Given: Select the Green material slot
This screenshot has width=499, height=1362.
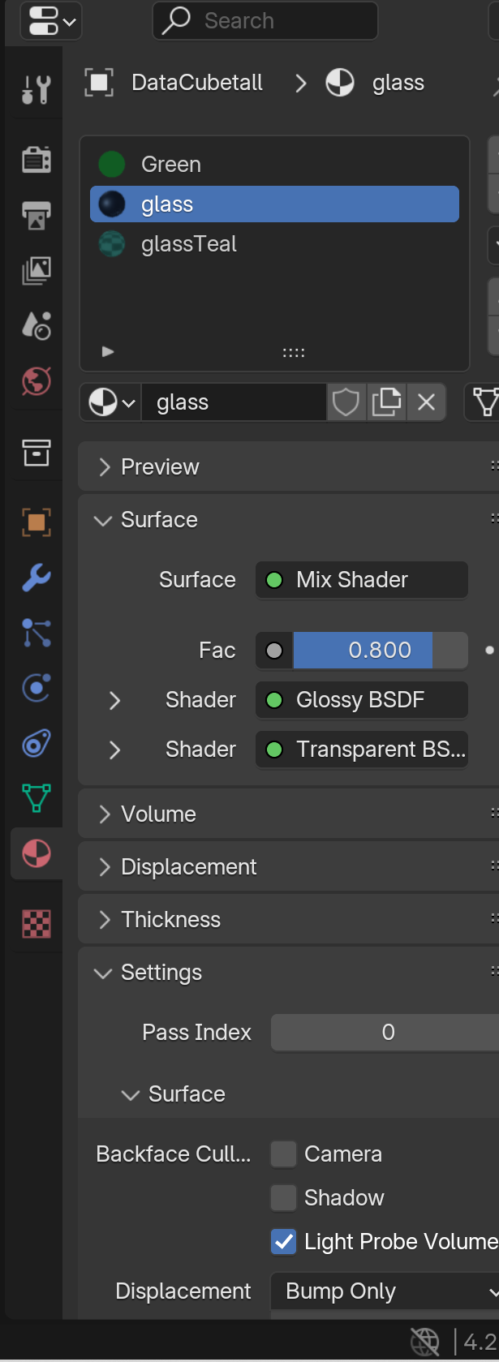Looking at the screenshot, I should 171,165.
